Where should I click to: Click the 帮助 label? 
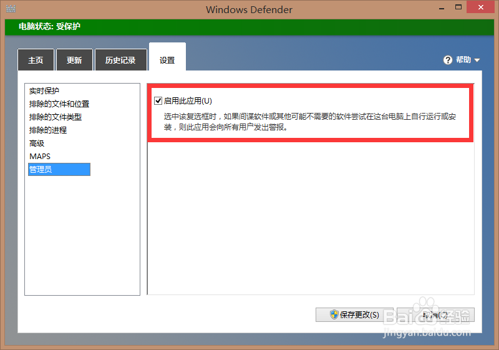[x=463, y=60]
